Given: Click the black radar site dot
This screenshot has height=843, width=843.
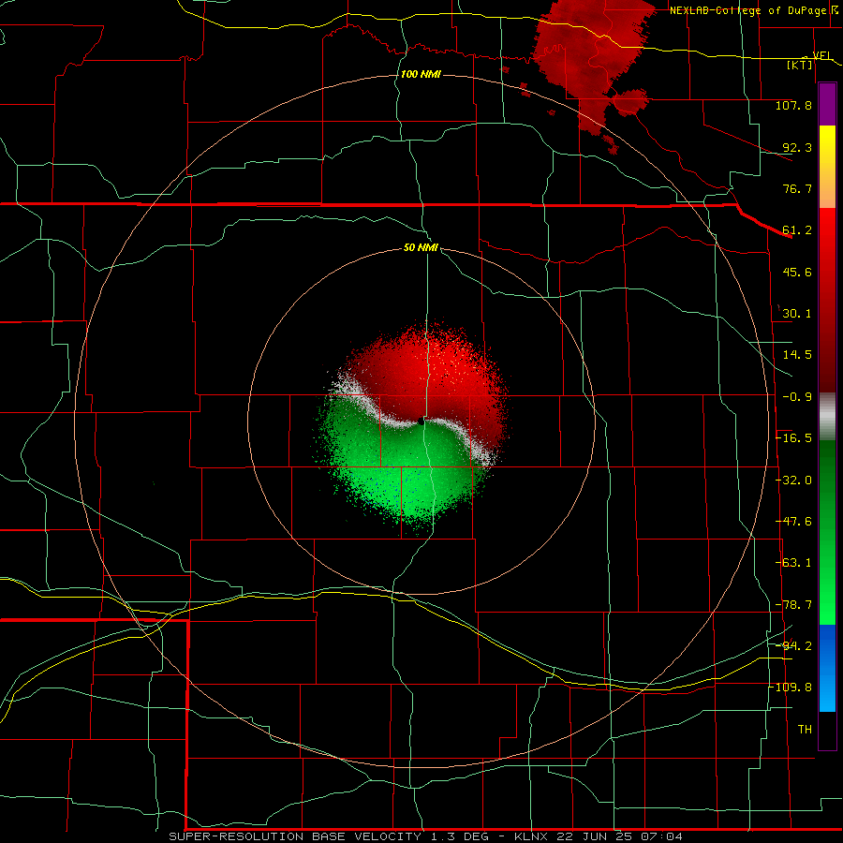Looking at the screenshot, I should 421,421.
